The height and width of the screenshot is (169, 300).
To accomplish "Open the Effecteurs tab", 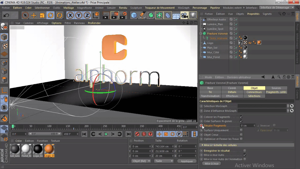I will 232,96.
